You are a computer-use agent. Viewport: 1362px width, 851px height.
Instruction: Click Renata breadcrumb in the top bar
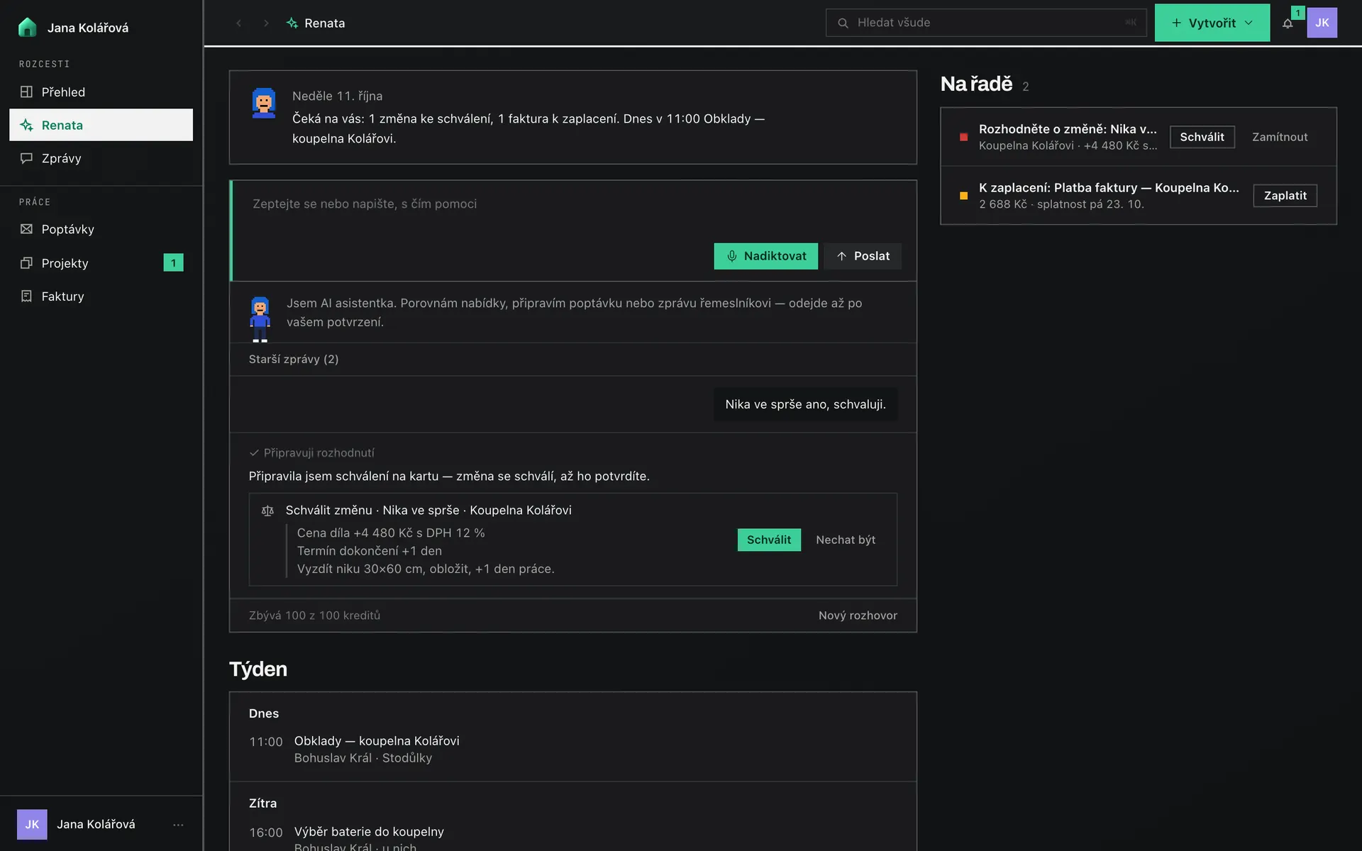tap(316, 23)
